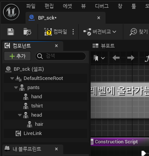Collapse the DefaultSceneRoot node
149x156 pixels.
[12, 78]
